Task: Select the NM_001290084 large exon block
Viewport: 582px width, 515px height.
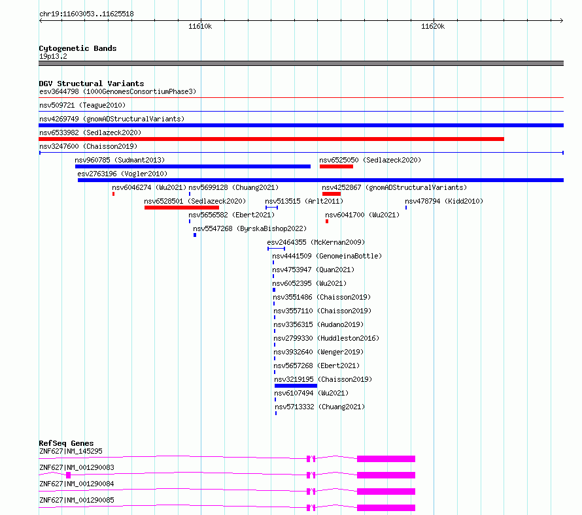Action: tap(386, 492)
